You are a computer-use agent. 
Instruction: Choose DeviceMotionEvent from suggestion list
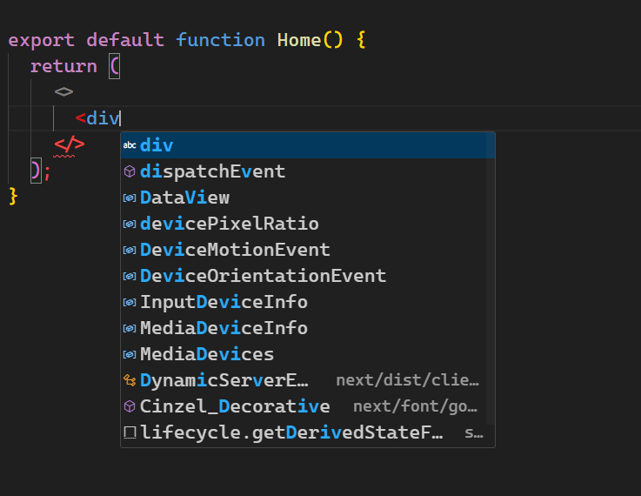click(307, 250)
